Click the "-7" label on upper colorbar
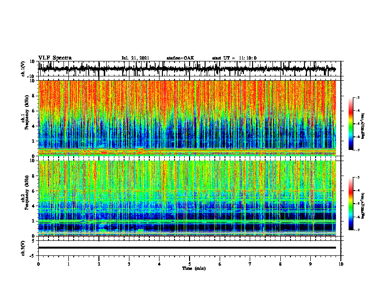The height and width of the screenshot is (296, 384). (358, 150)
